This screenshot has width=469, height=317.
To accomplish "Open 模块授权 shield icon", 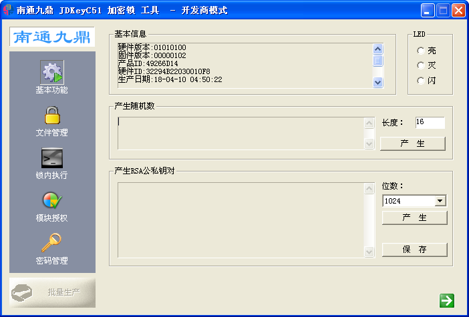I will click(x=52, y=200).
